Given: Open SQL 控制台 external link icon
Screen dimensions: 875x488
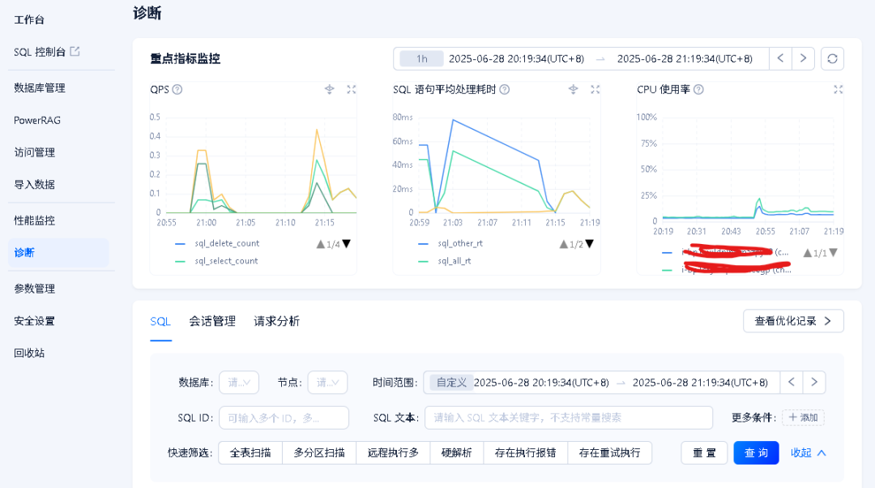Looking at the screenshot, I should coord(75,51).
